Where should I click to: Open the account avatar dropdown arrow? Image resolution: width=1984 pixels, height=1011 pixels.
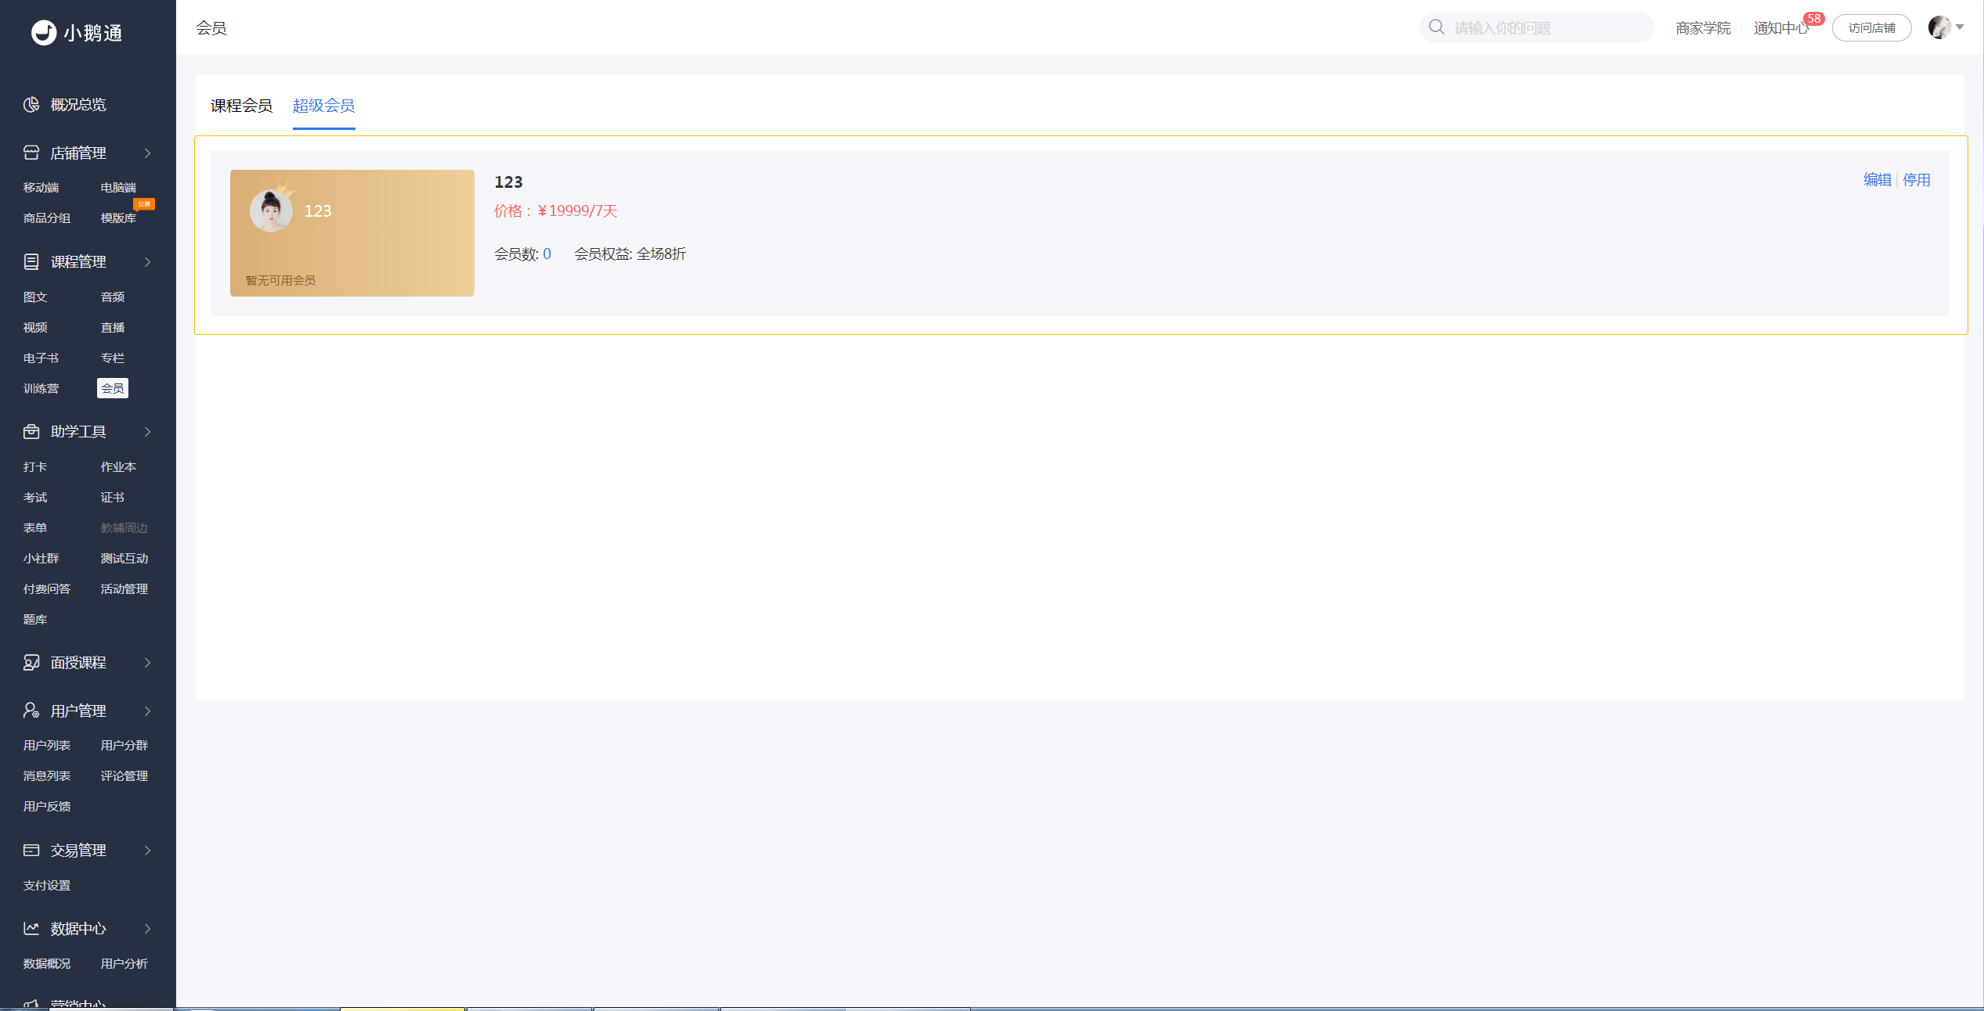pyautogui.click(x=1960, y=27)
